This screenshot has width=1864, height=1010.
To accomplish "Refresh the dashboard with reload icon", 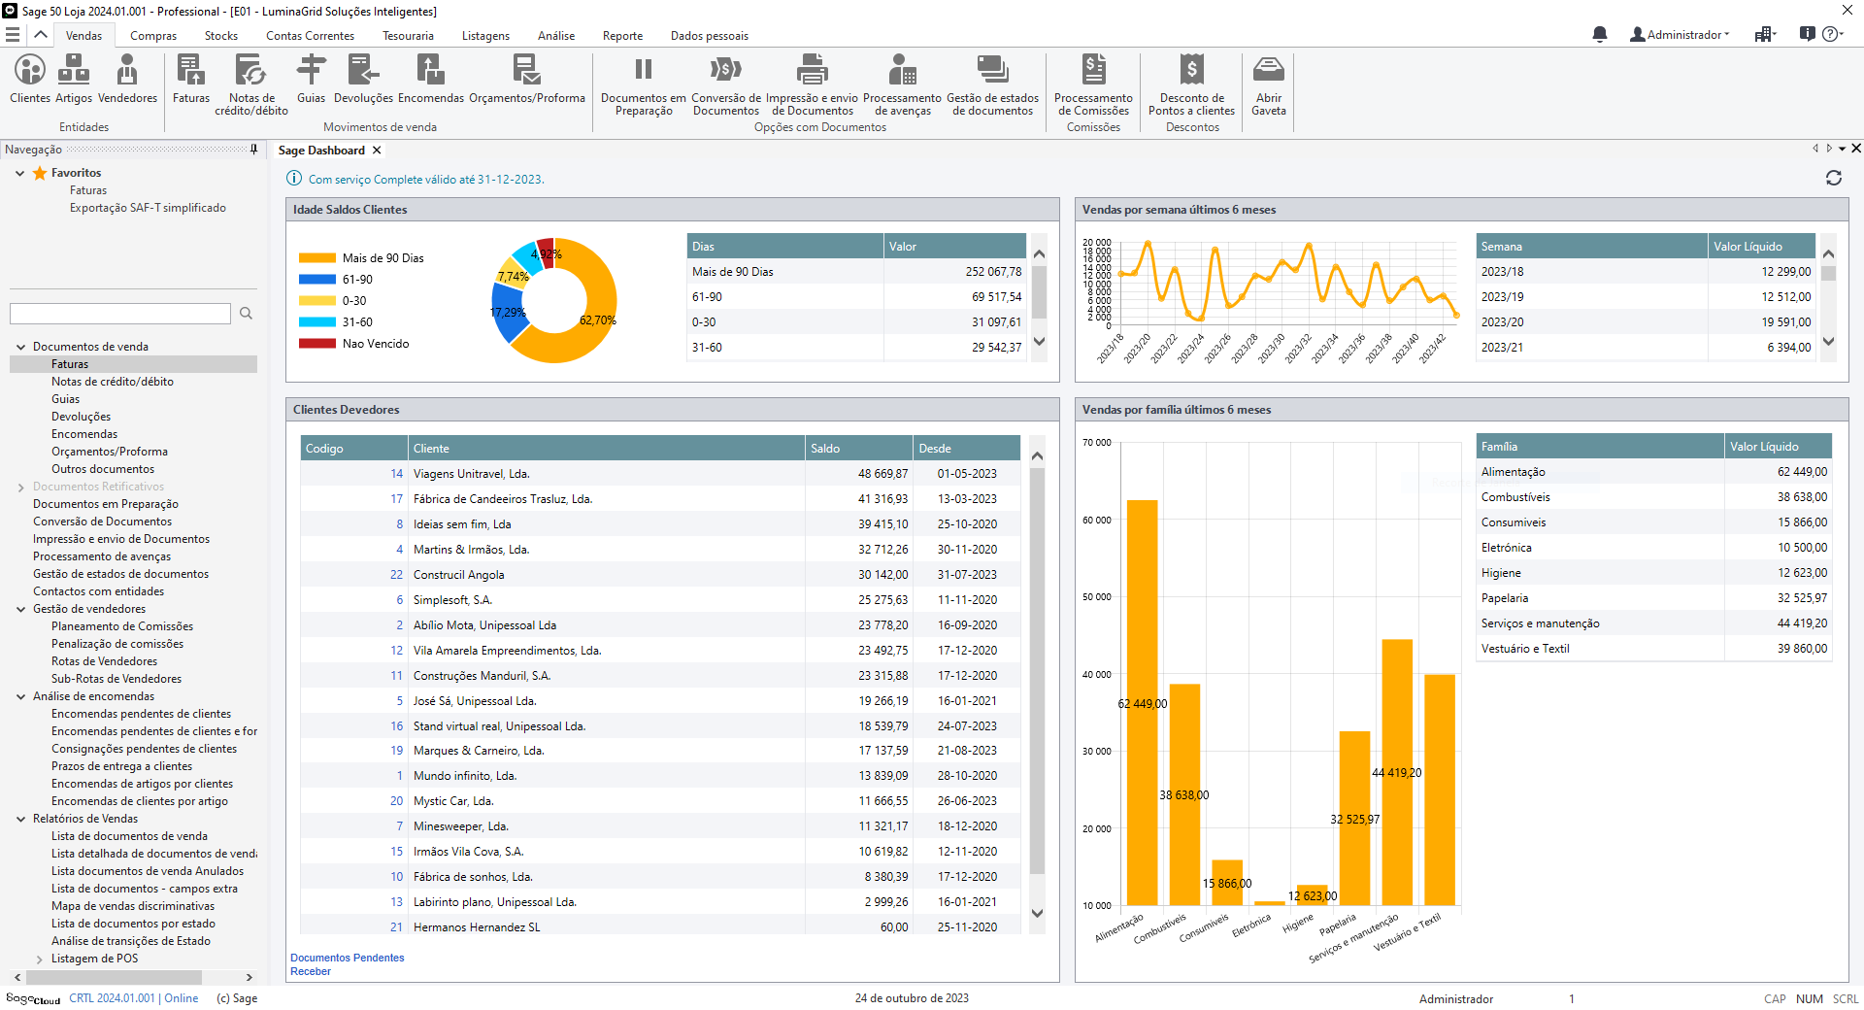I will coord(1833,178).
